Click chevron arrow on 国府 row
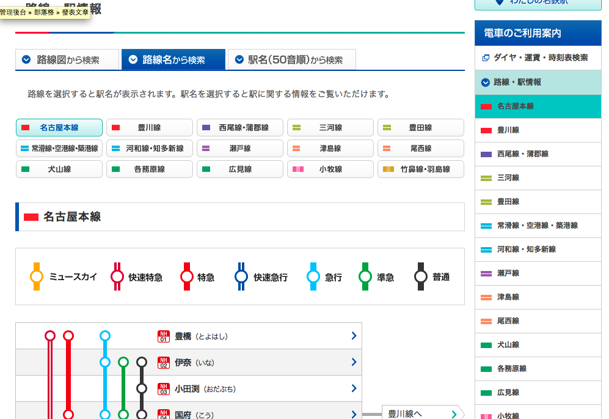This screenshot has width=609, height=419. tap(354, 415)
